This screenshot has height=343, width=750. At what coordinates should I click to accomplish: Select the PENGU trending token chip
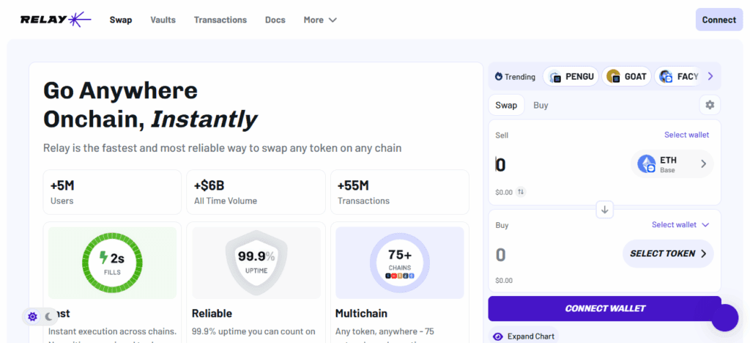pyautogui.click(x=571, y=76)
